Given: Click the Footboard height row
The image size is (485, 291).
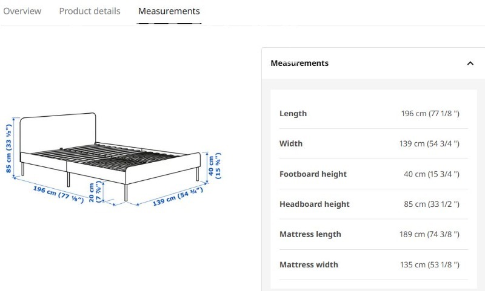Looking at the screenshot, I should (373, 174).
